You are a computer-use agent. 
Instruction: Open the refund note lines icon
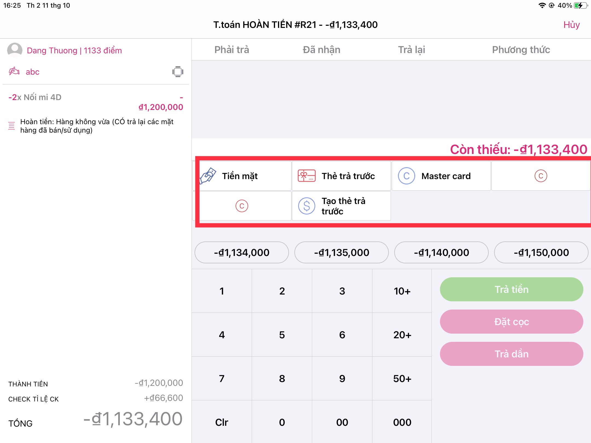click(x=11, y=126)
